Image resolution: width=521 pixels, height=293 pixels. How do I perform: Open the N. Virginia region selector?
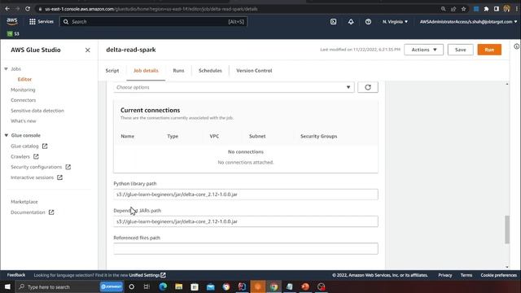pyautogui.click(x=395, y=22)
